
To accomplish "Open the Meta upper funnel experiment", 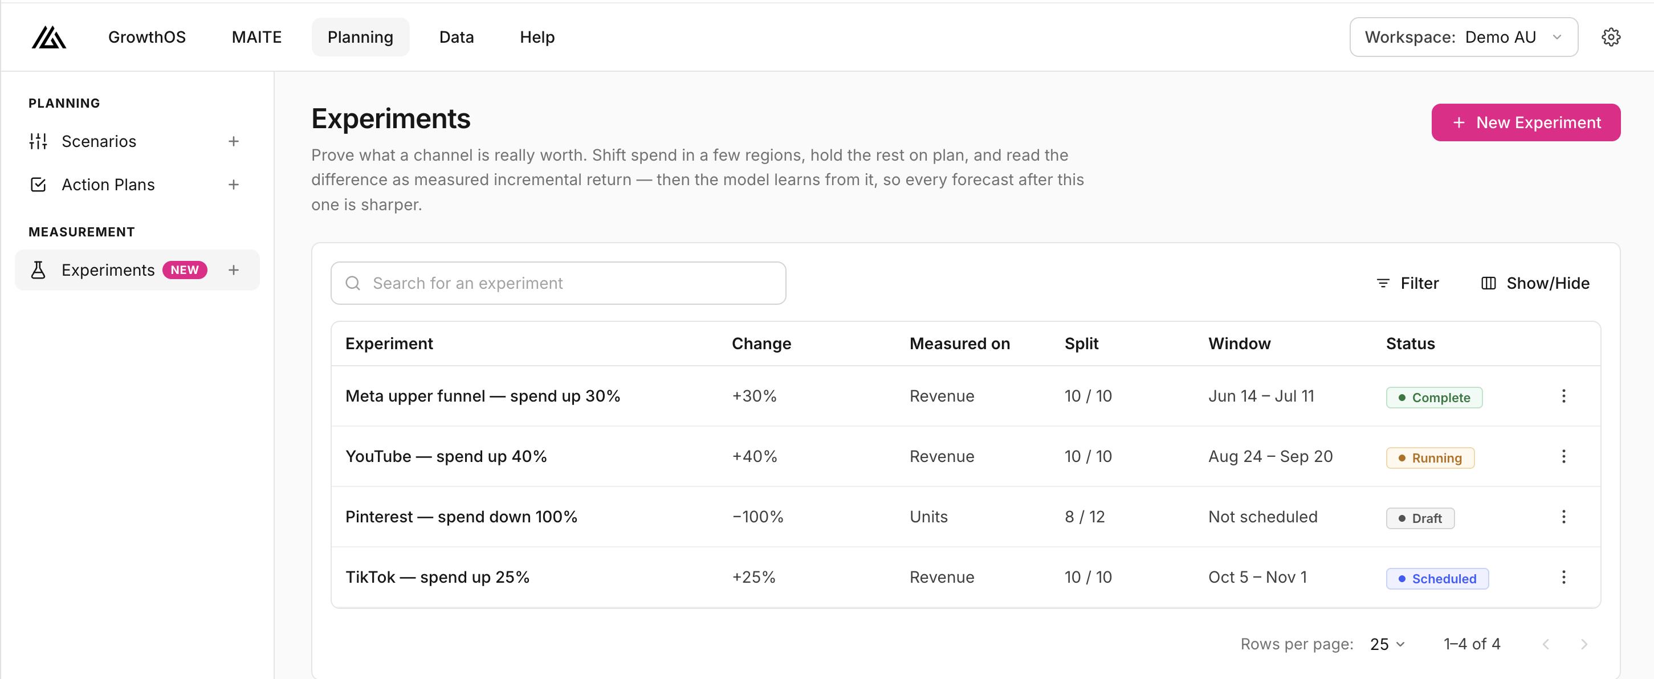I will coord(483,396).
